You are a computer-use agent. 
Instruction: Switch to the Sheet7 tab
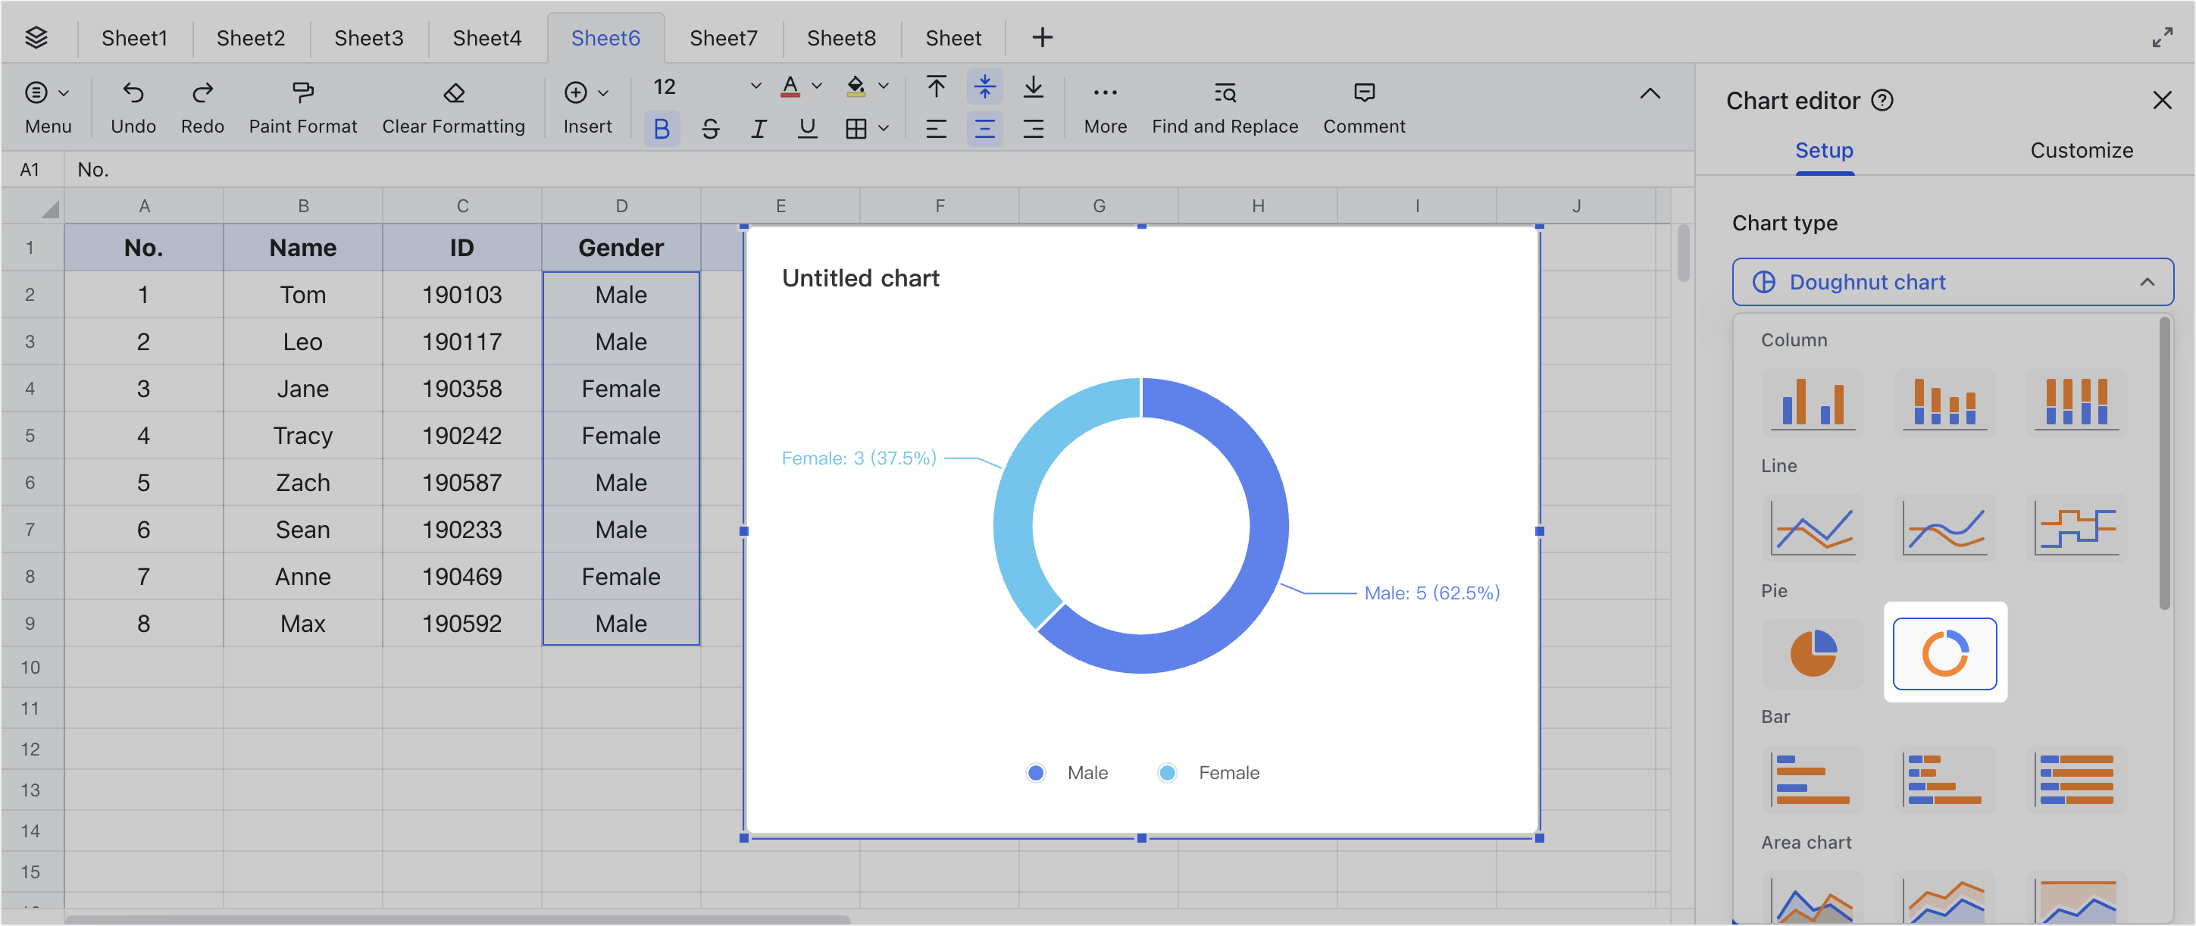pos(722,38)
